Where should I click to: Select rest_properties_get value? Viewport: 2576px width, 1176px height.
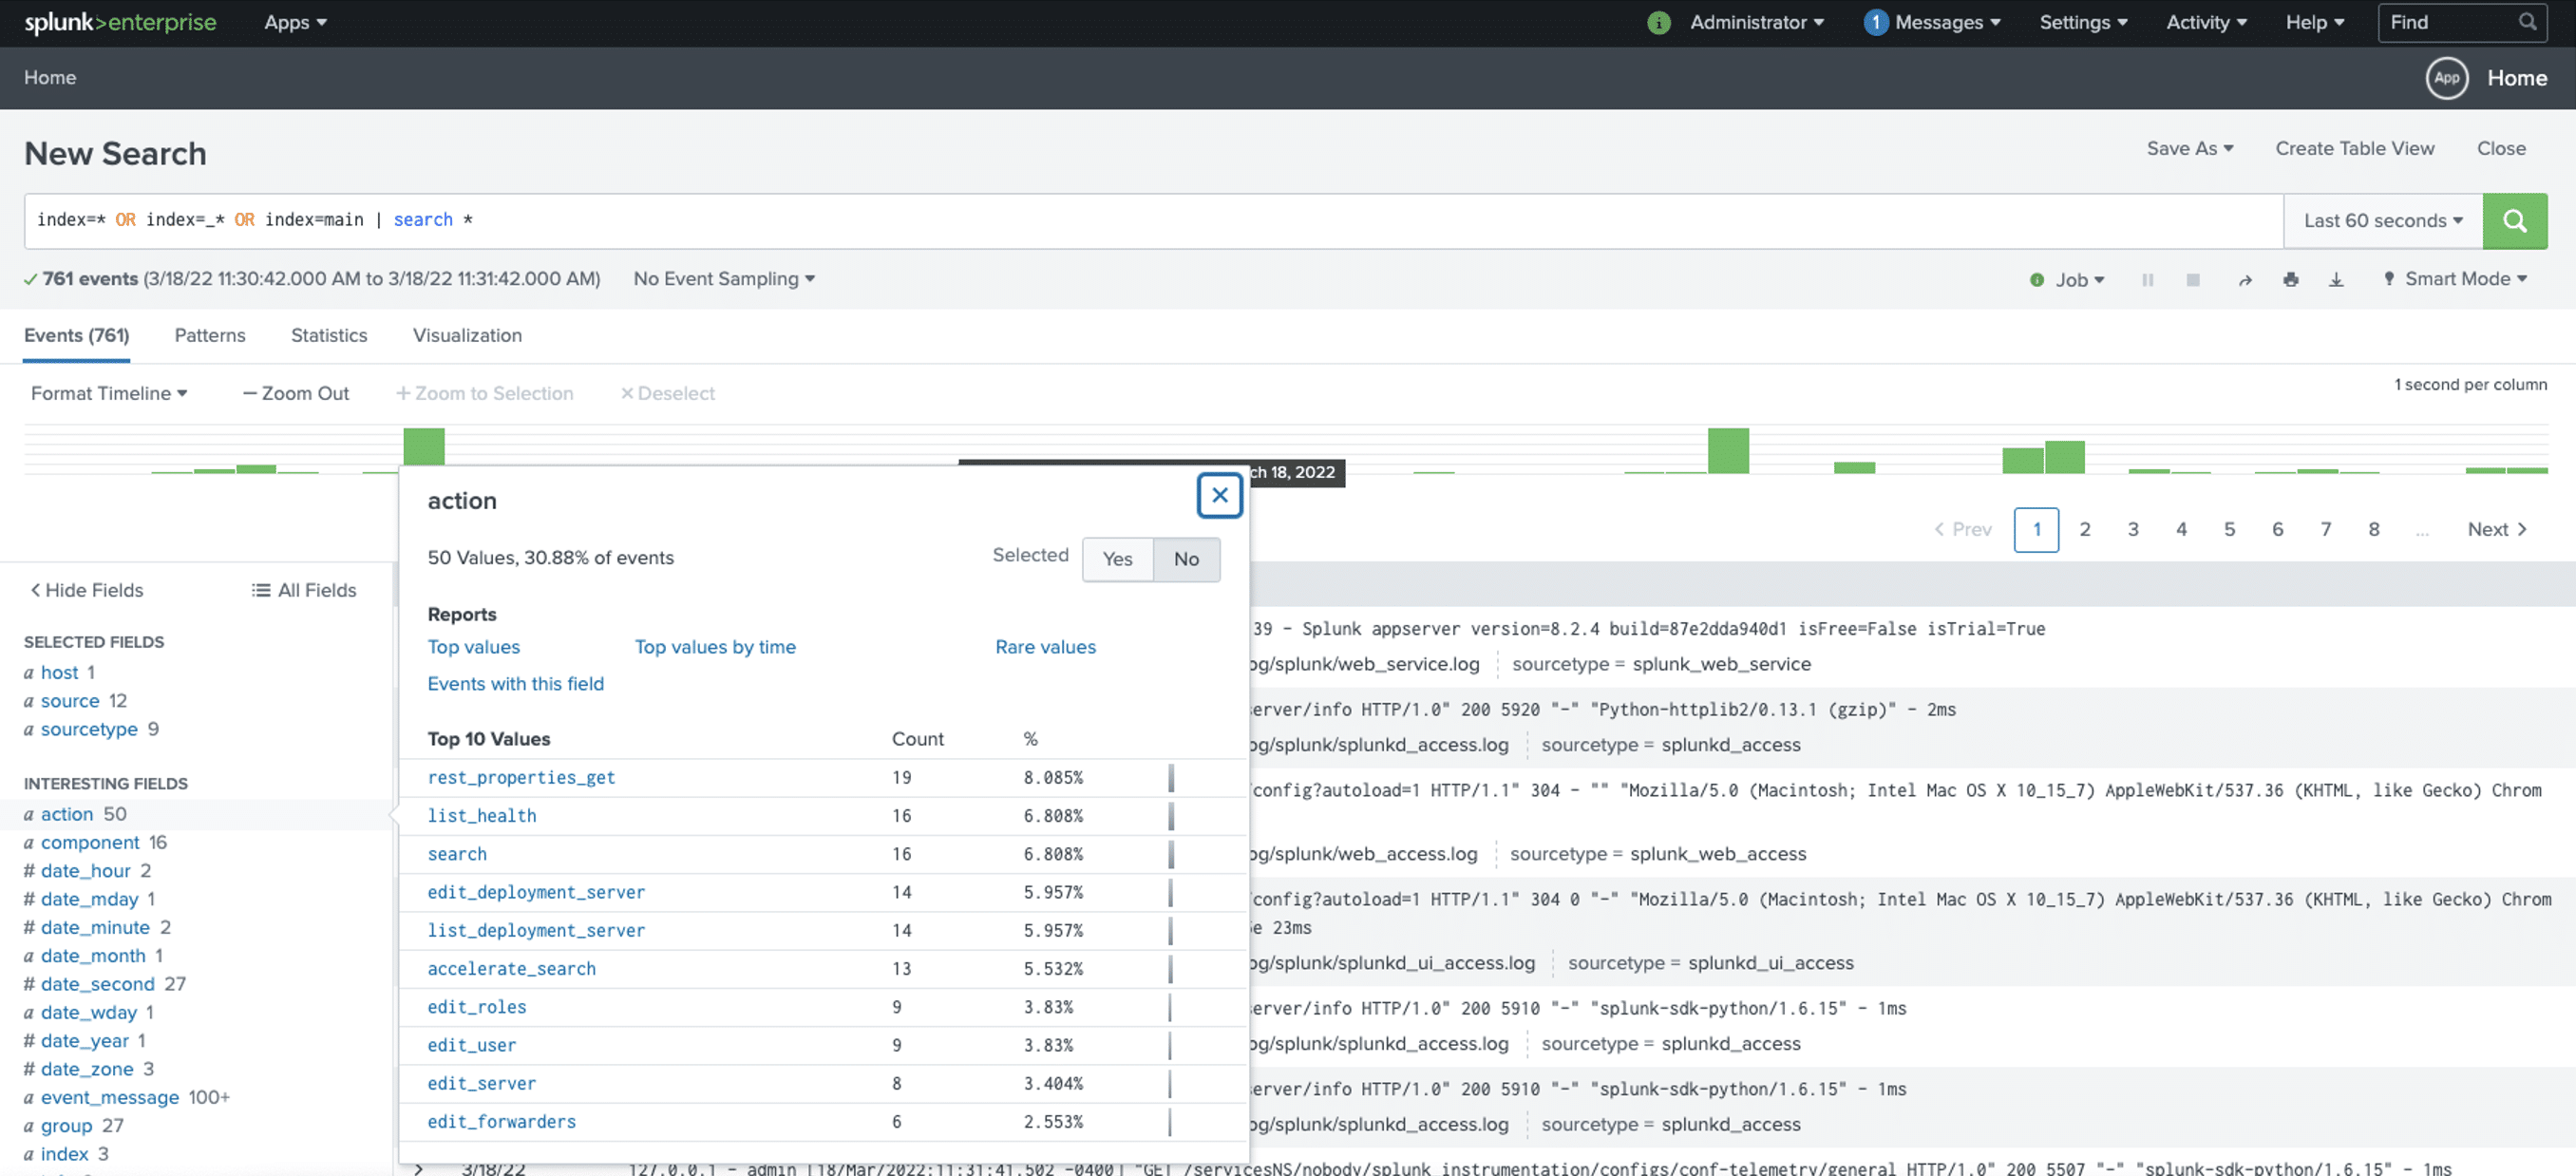tap(521, 778)
